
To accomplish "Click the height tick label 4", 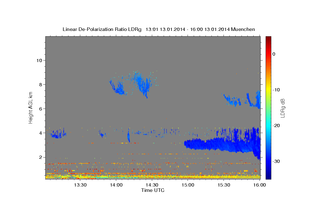I will pyautogui.click(x=41, y=133).
